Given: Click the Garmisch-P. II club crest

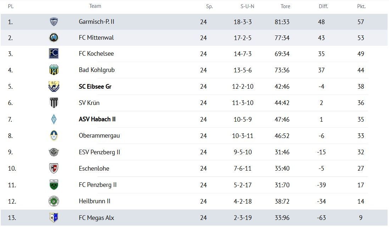Looking at the screenshot, I should pos(54,22).
